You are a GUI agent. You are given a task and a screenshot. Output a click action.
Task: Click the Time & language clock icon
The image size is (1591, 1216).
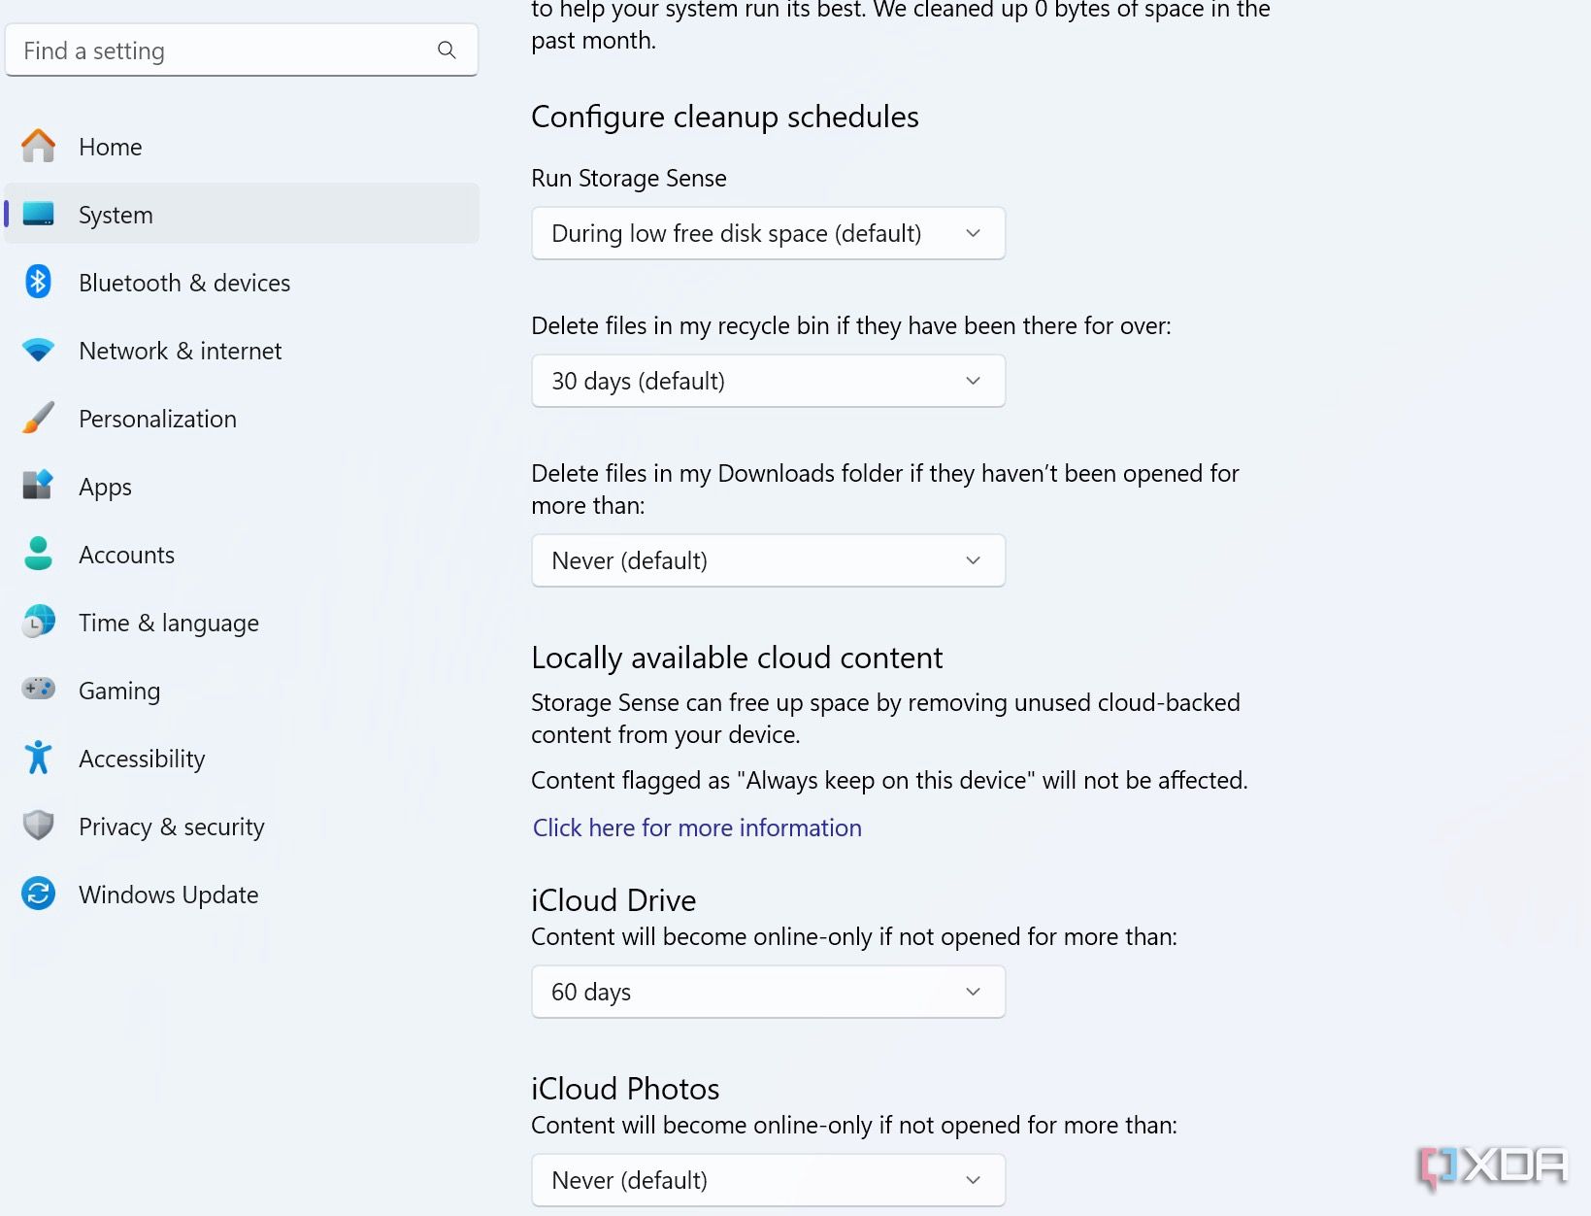tap(39, 622)
